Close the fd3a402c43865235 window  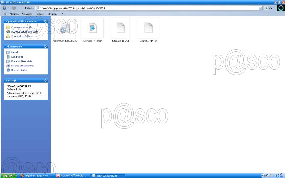283,2
